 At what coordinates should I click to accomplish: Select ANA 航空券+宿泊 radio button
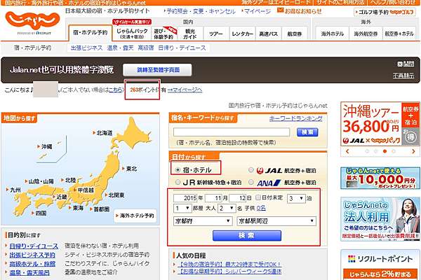pyautogui.click(x=250, y=182)
